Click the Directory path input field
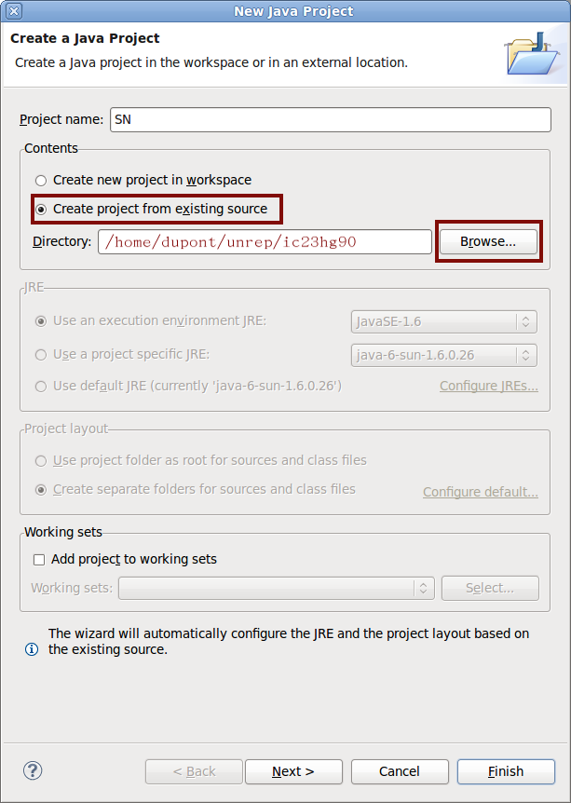This screenshot has height=803, width=571. click(x=265, y=241)
